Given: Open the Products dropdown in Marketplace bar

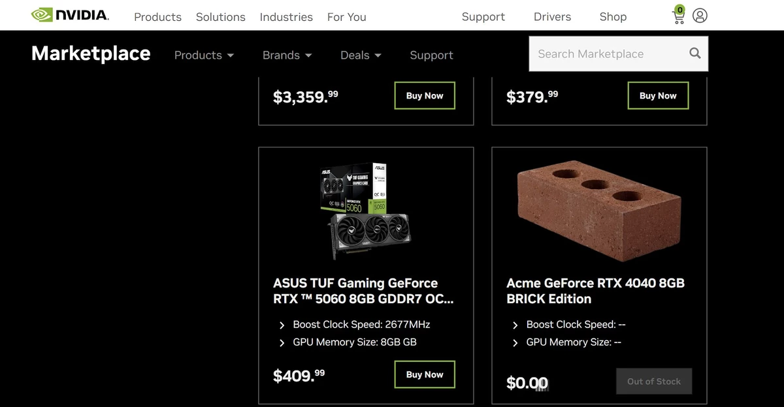Looking at the screenshot, I should tap(204, 55).
